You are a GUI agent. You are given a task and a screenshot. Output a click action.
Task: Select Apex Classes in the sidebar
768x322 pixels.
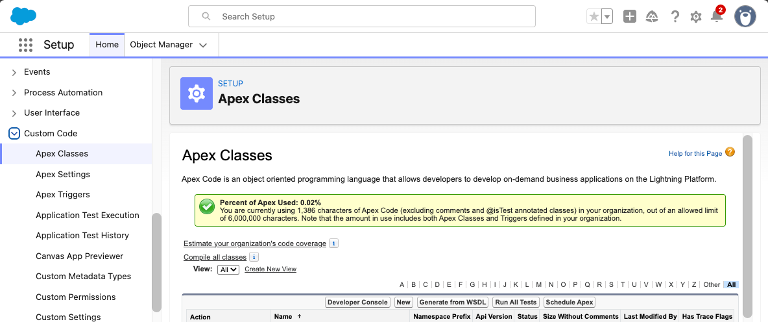point(62,154)
